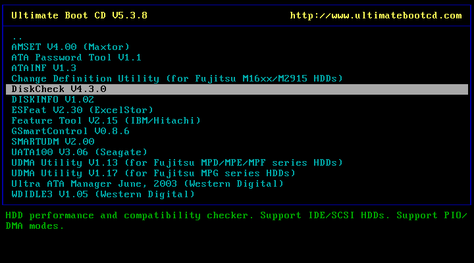The image size is (474, 263).
Task: Click the ultimatebootcd.com URL in header
Action: click(x=376, y=16)
